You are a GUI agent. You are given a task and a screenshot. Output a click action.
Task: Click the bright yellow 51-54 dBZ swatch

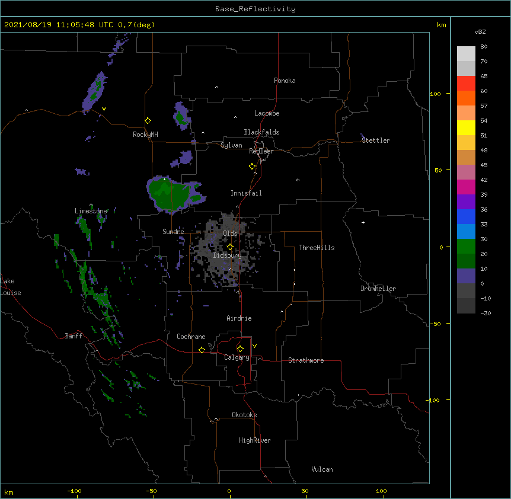[x=466, y=127]
